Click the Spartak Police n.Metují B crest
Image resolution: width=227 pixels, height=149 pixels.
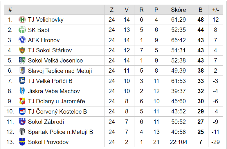[22, 132]
